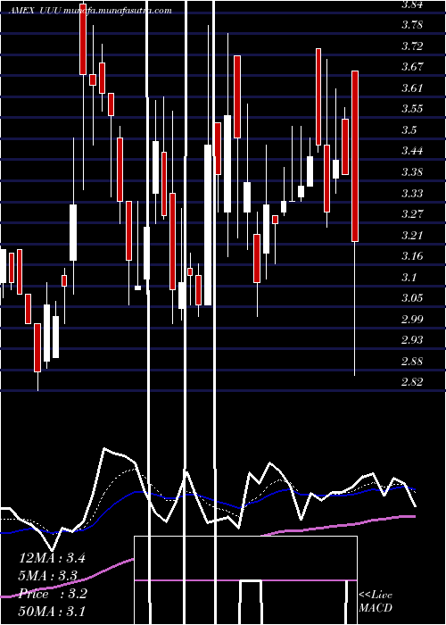446x625 pixels.
Task: Pick the 3.55 price axis label
Action: [412, 109]
